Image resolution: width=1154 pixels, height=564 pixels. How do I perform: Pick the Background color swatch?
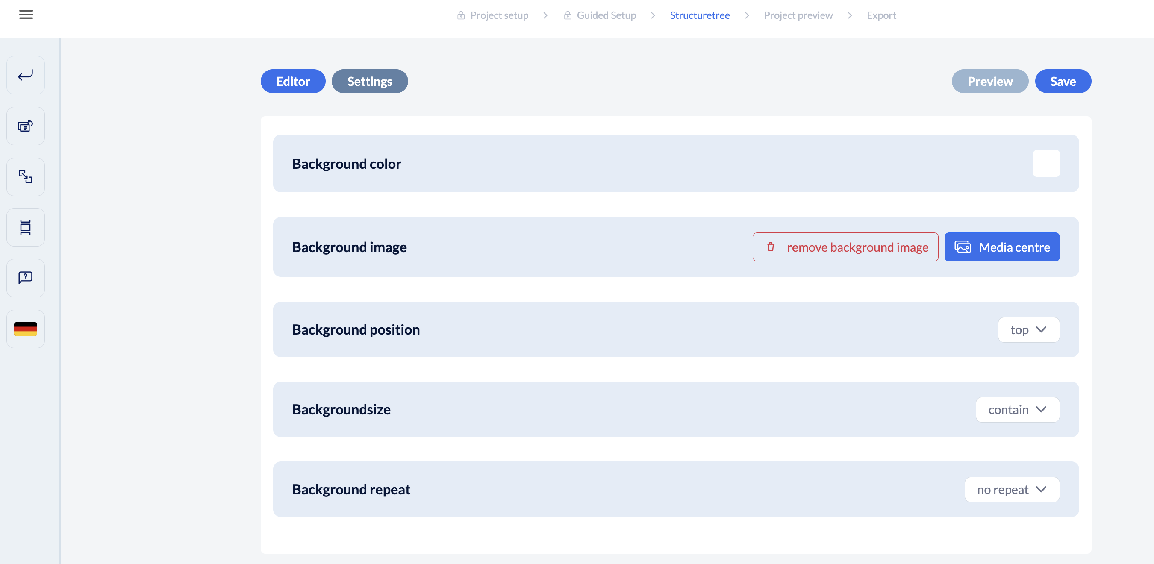click(1046, 164)
